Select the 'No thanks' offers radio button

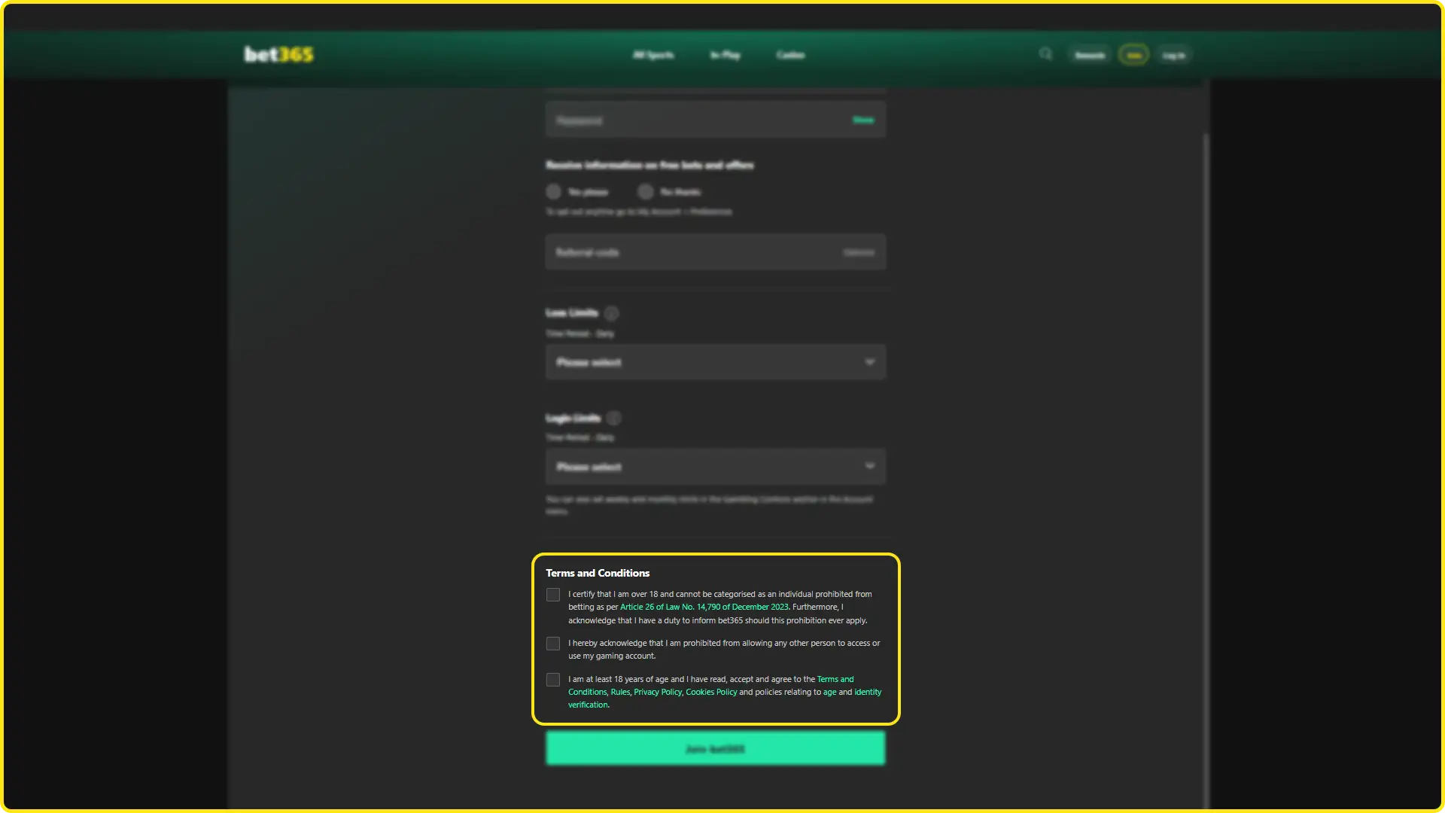pos(646,191)
